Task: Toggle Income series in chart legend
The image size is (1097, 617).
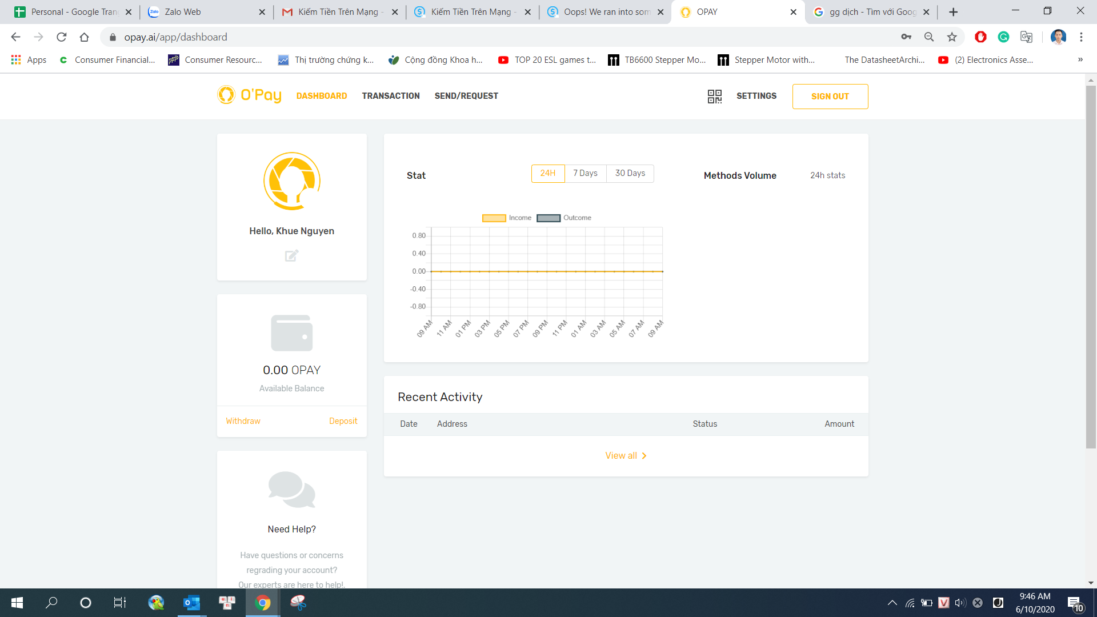Action: pyautogui.click(x=506, y=218)
